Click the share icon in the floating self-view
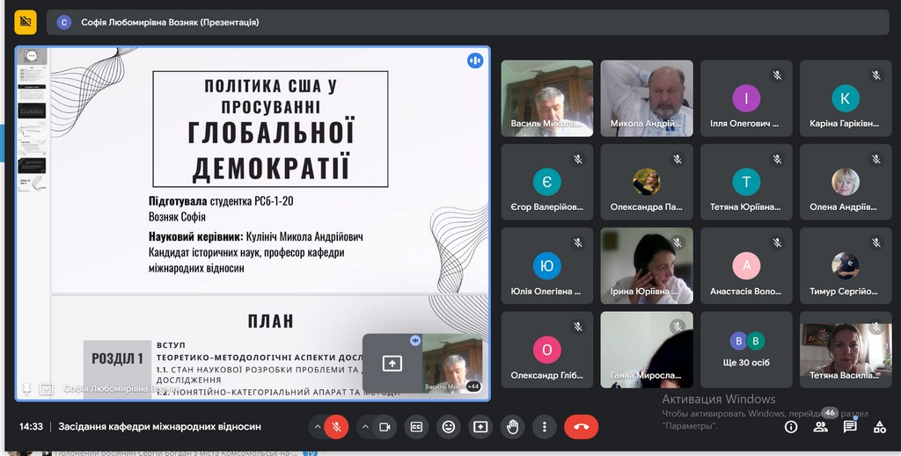This screenshot has height=456, width=901. [392, 363]
